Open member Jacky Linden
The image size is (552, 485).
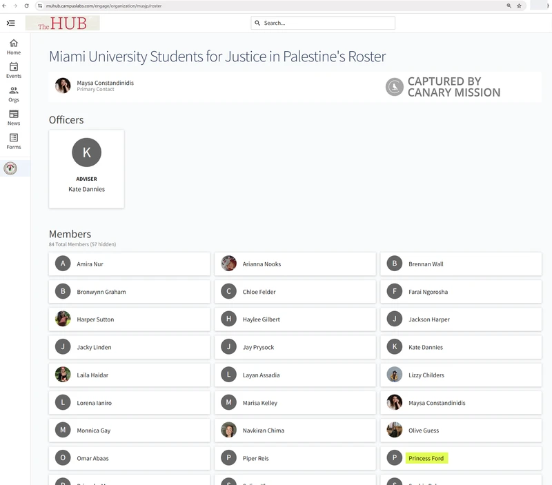tap(130, 347)
